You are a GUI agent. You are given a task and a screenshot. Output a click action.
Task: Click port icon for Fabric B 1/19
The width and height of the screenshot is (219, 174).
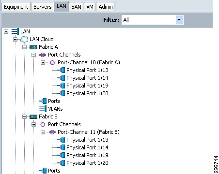[61, 155]
